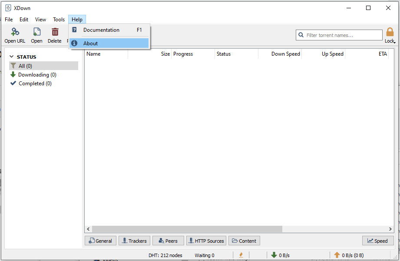Select the Completed status filter
This screenshot has width=400, height=261.
(x=34, y=84)
